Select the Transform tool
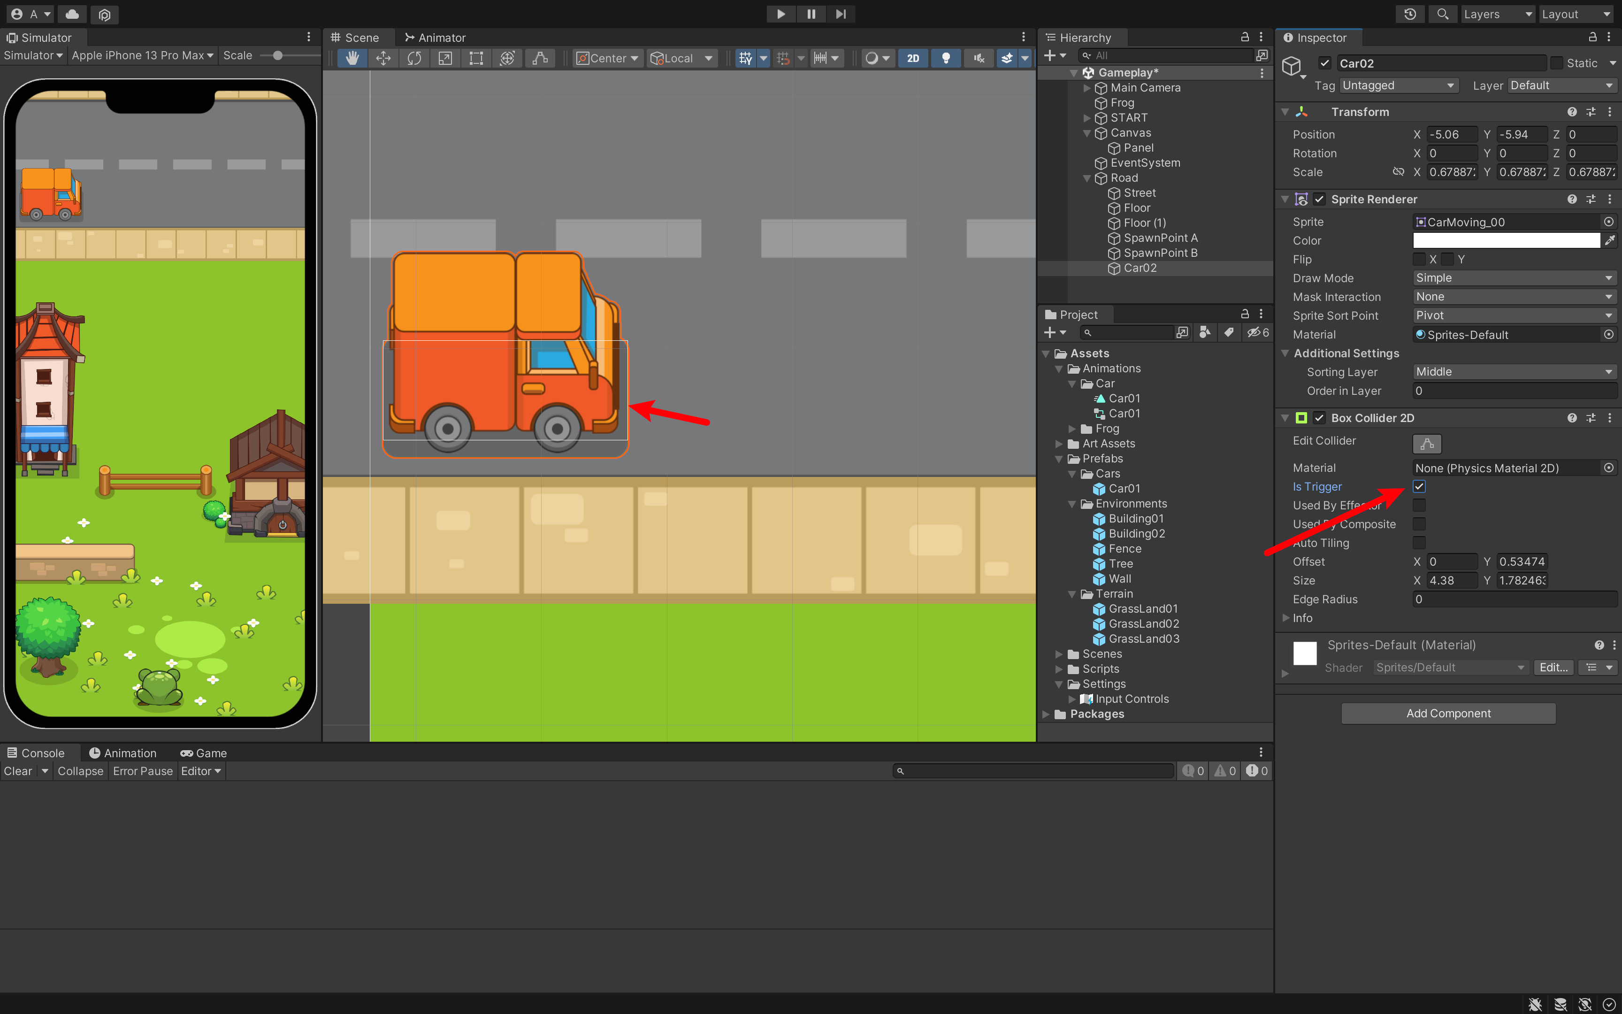Image resolution: width=1622 pixels, height=1014 pixels. pyautogui.click(x=507, y=58)
